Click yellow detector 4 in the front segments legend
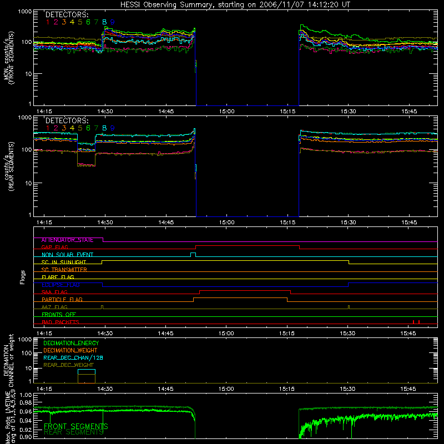 tap(72, 22)
